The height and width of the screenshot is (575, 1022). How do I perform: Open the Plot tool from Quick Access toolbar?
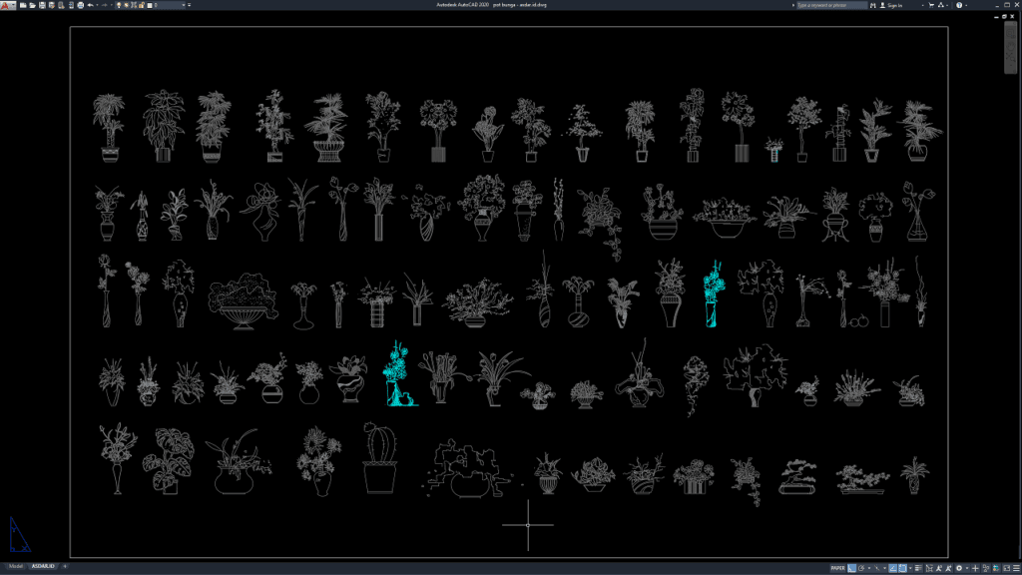80,6
